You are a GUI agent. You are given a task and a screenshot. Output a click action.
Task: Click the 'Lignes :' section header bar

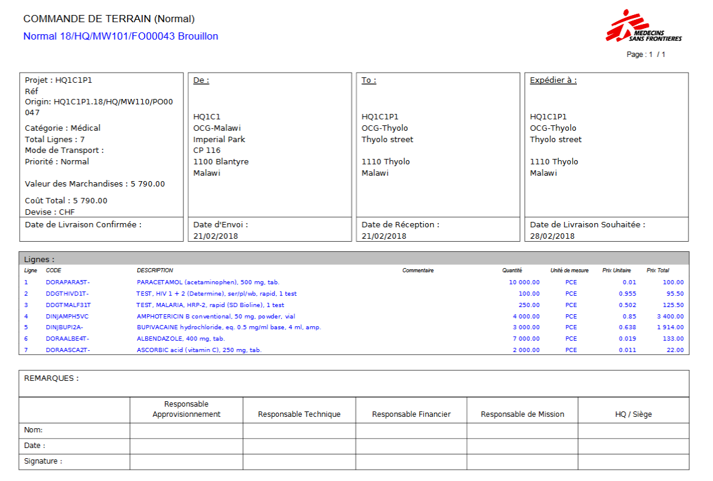(x=354, y=259)
